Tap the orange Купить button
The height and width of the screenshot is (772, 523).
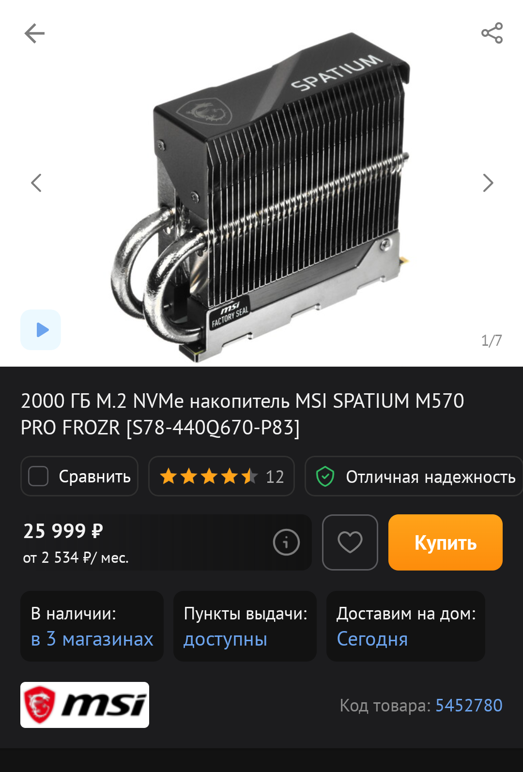point(446,542)
